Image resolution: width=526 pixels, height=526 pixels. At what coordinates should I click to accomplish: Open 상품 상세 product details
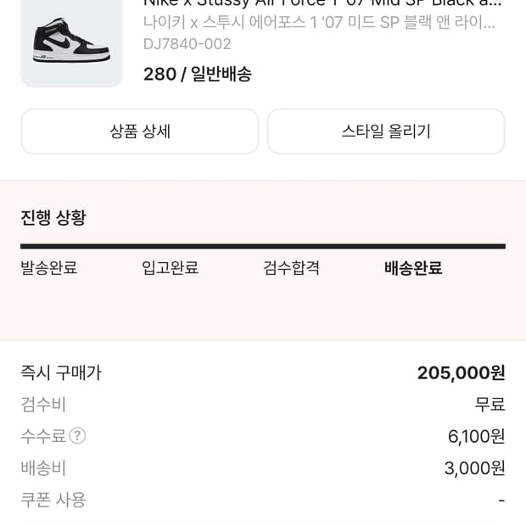[140, 131]
